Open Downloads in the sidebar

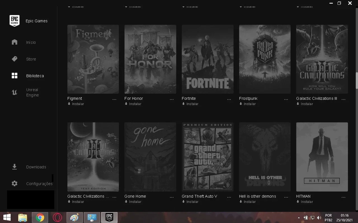point(36,167)
